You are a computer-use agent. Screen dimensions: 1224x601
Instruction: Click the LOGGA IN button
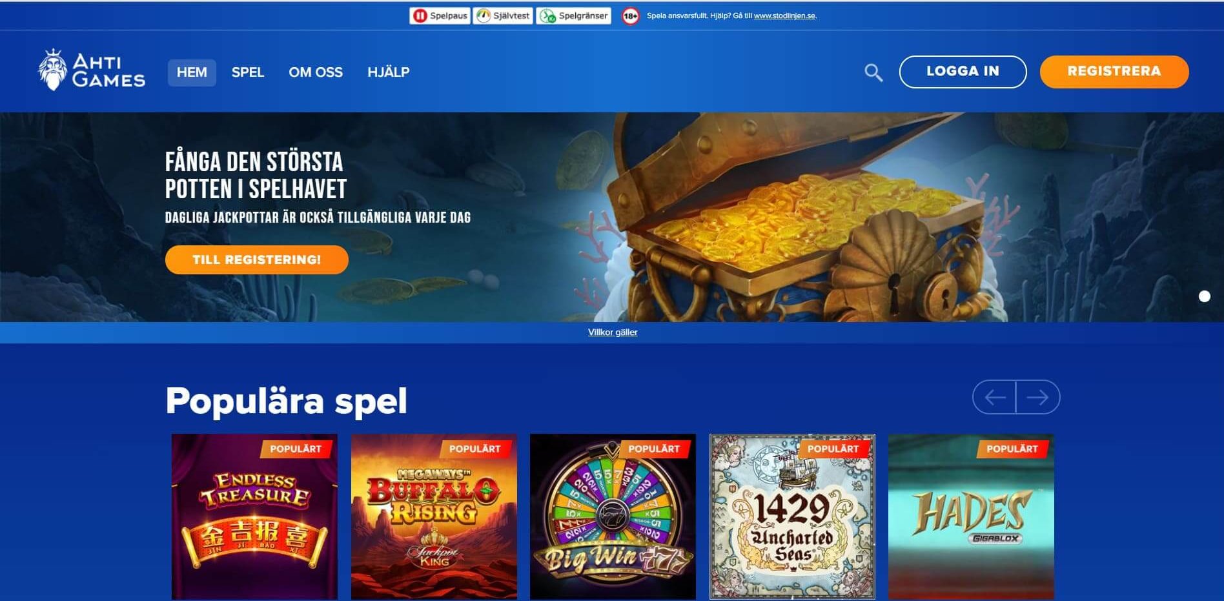(x=963, y=72)
